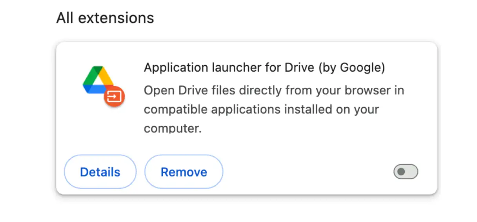Click the orange launcher badge on Drive icon
Image resolution: width=477 pixels, height=222 pixels.
114,97
